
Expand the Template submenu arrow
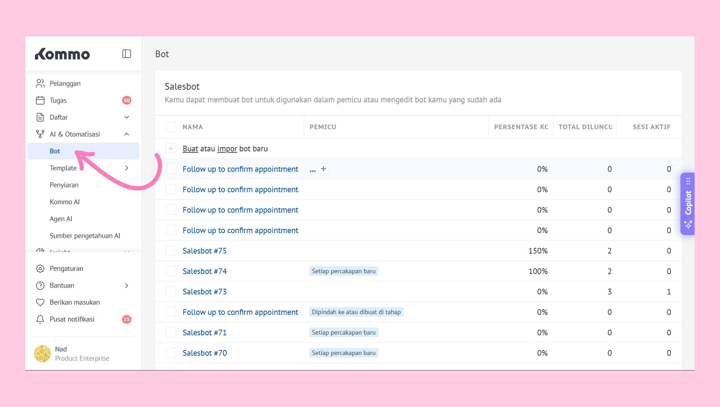[x=127, y=168]
